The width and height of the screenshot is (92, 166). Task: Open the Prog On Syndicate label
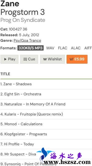tap(23, 20)
